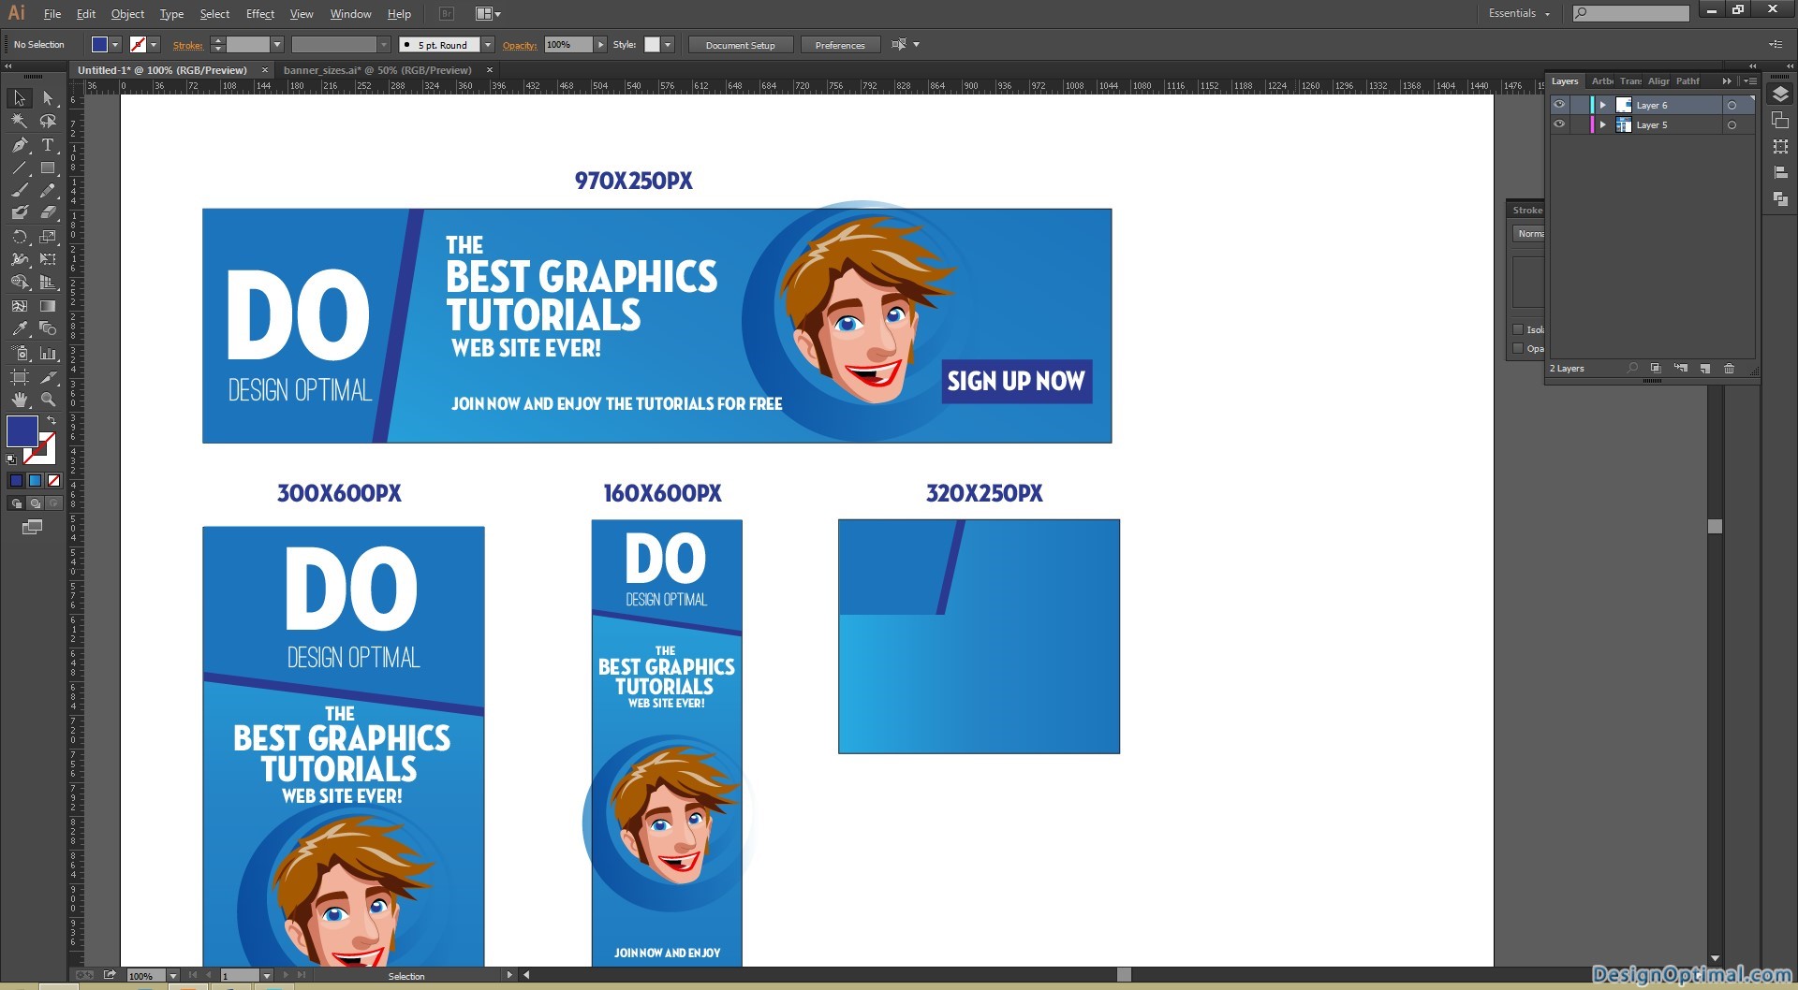Pick the Line Segment tool
The image size is (1798, 990).
pyautogui.click(x=19, y=168)
